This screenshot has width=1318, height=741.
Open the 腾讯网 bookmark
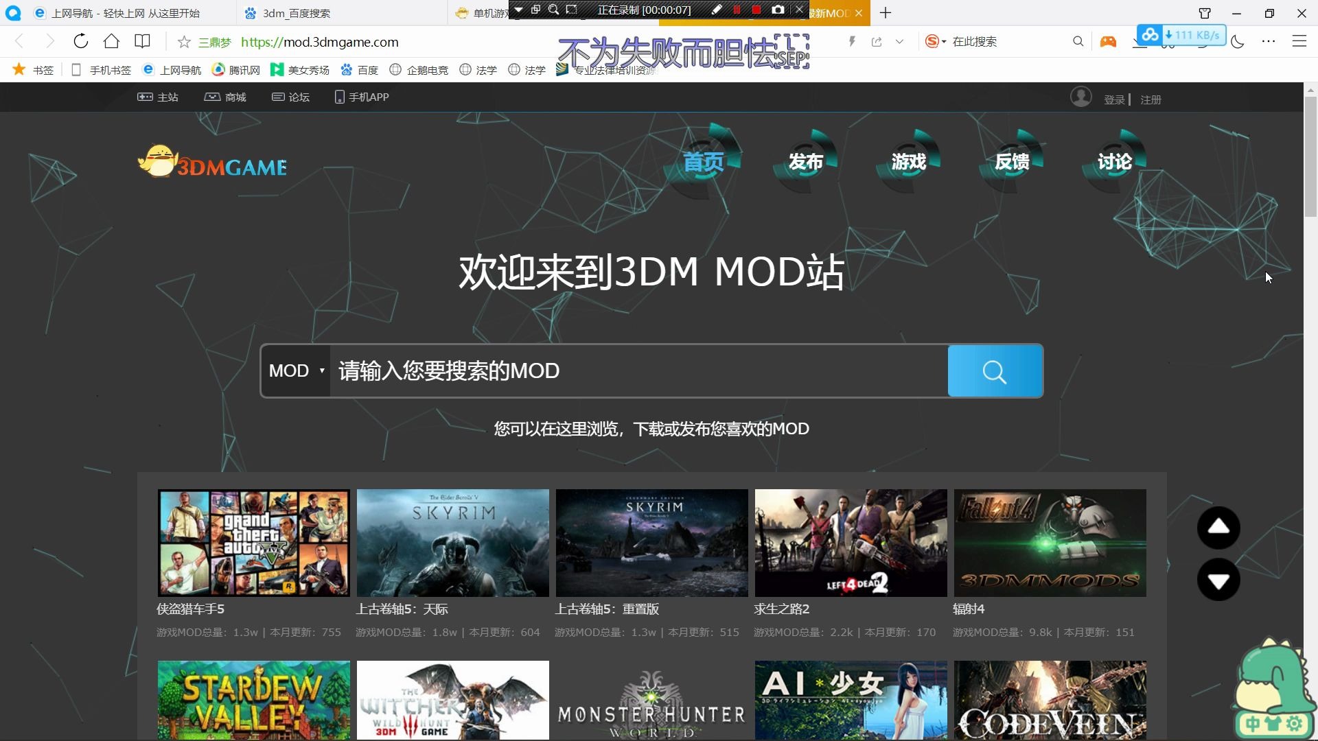(236, 70)
